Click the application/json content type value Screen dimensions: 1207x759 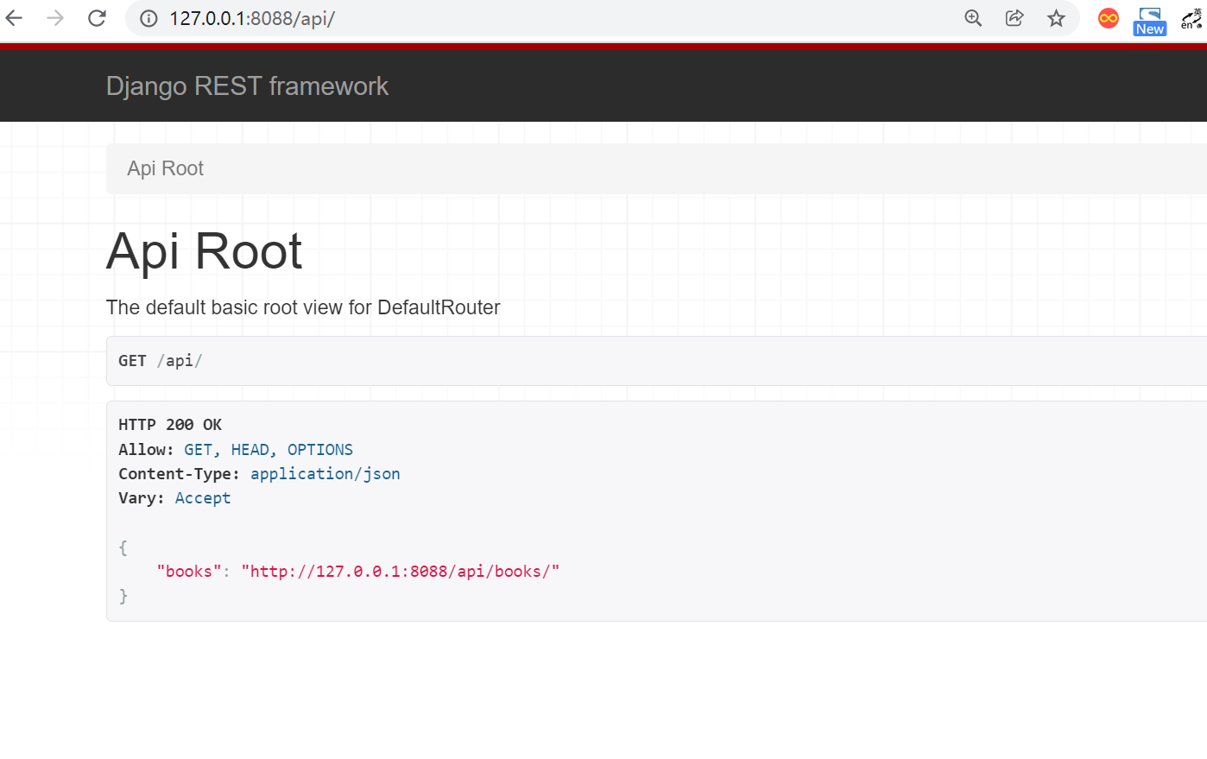coord(325,474)
